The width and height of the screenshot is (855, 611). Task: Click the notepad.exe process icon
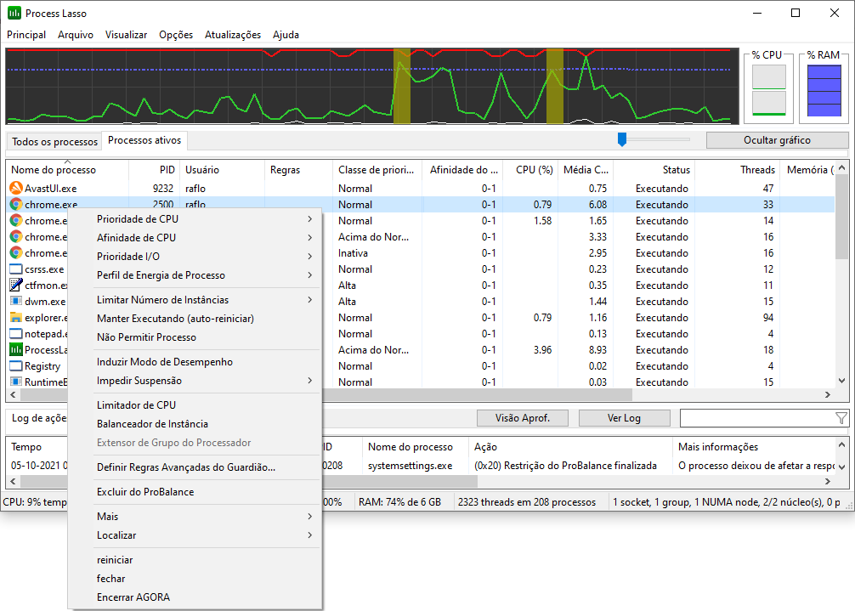point(16,334)
